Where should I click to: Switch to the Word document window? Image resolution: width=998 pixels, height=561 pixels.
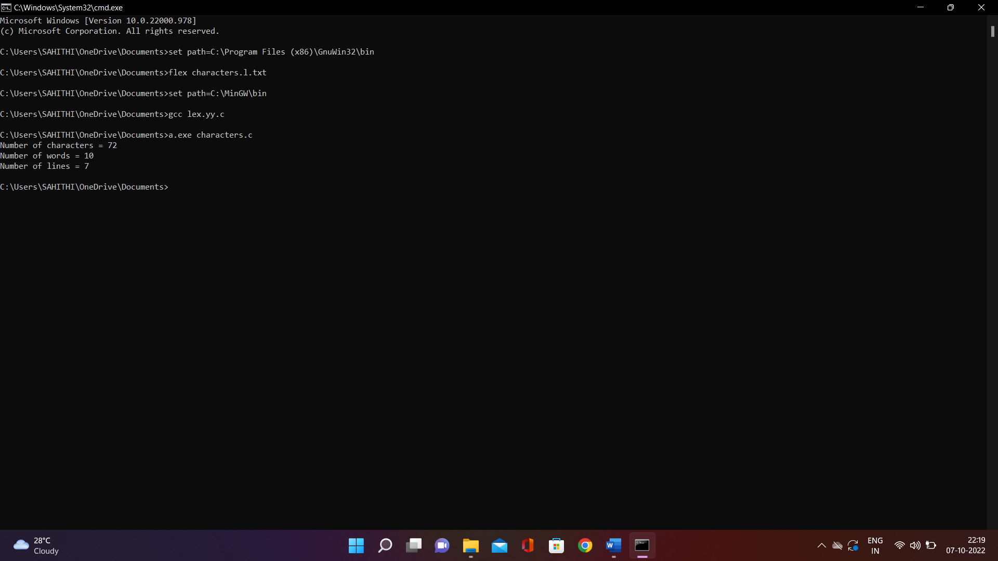point(614,545)
